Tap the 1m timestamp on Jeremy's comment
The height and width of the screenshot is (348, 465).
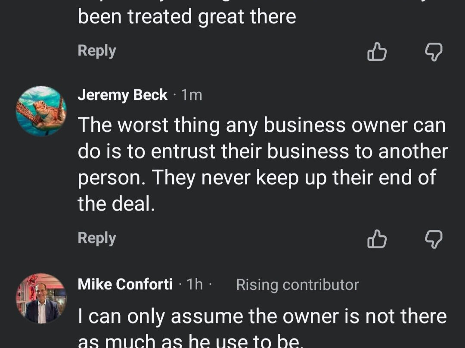192,95
